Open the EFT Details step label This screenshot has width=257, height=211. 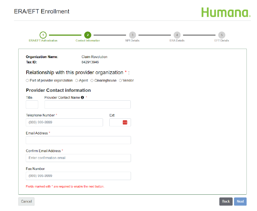click(x=222, y=40)
